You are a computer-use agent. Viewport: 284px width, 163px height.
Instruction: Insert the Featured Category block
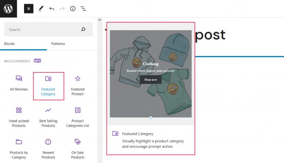point(48,86)
